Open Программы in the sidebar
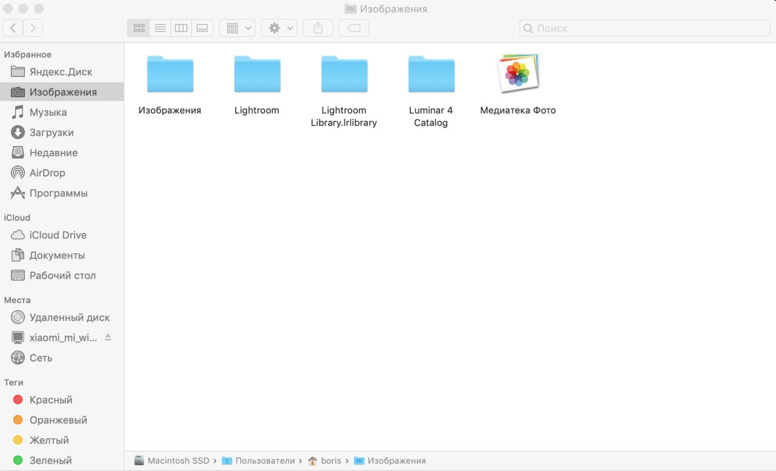The width and height of the screenshot is (776, 471). (x=62, y=193)
